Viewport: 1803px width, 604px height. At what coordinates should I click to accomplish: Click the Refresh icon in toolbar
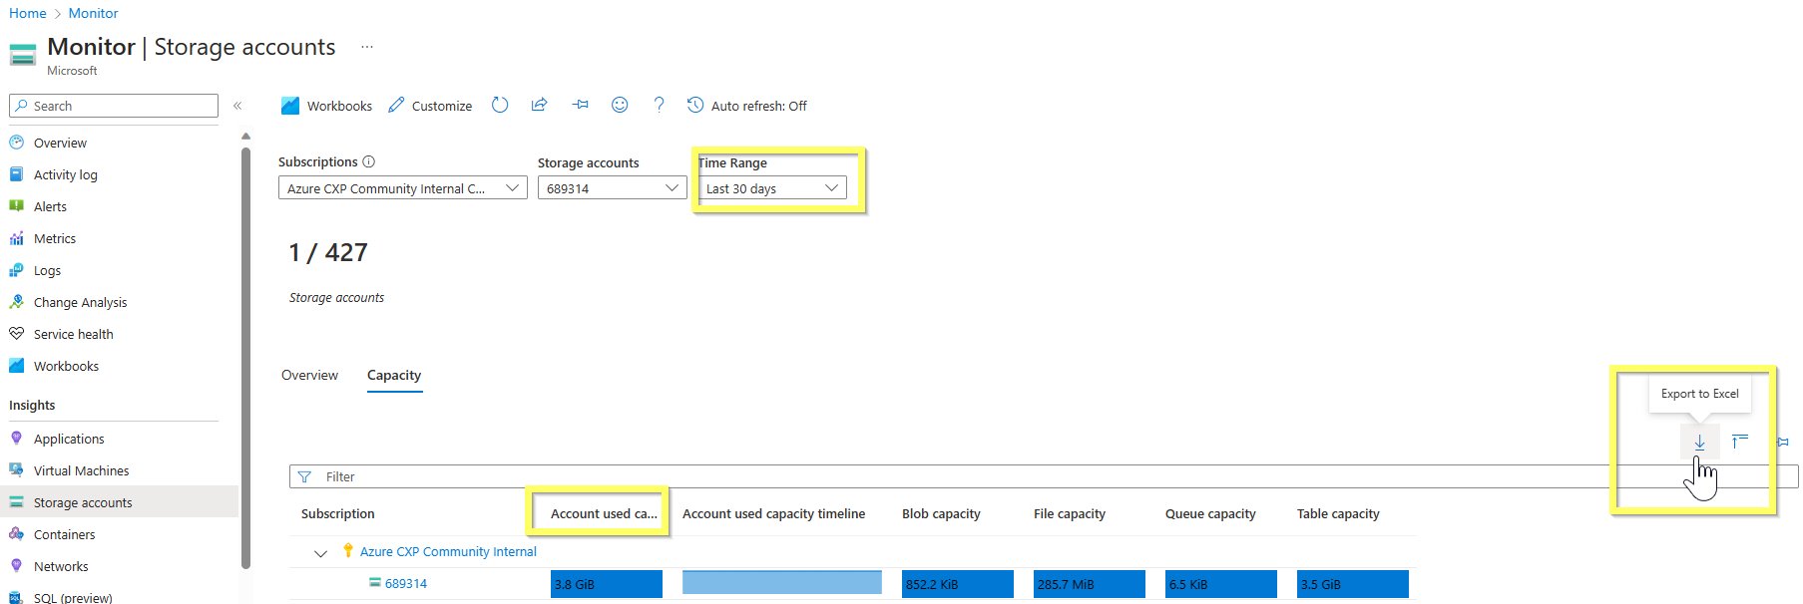[500, 105]
